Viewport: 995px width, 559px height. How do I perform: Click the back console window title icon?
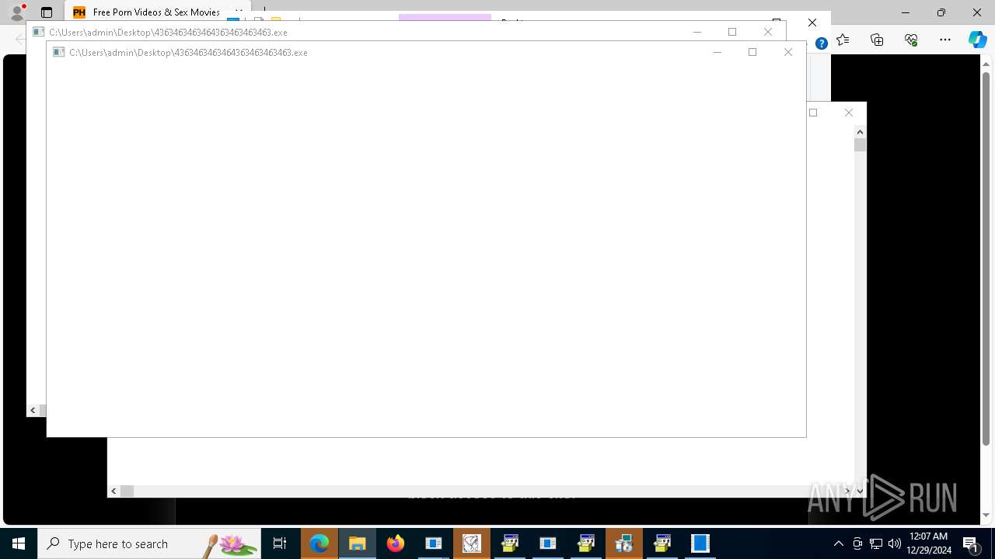38,32
